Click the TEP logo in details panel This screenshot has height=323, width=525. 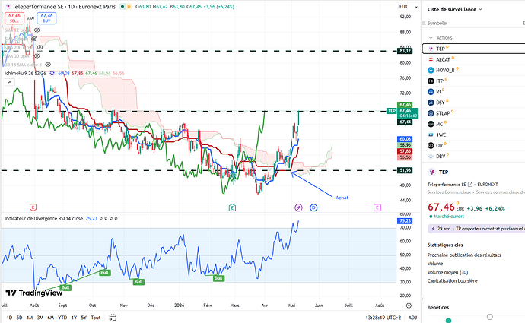[431, 173]
